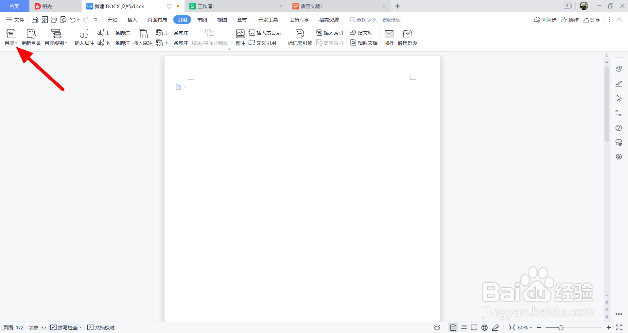Click the zoom slider handle
This screenshot has height=333, width=628.
point(561,327)
